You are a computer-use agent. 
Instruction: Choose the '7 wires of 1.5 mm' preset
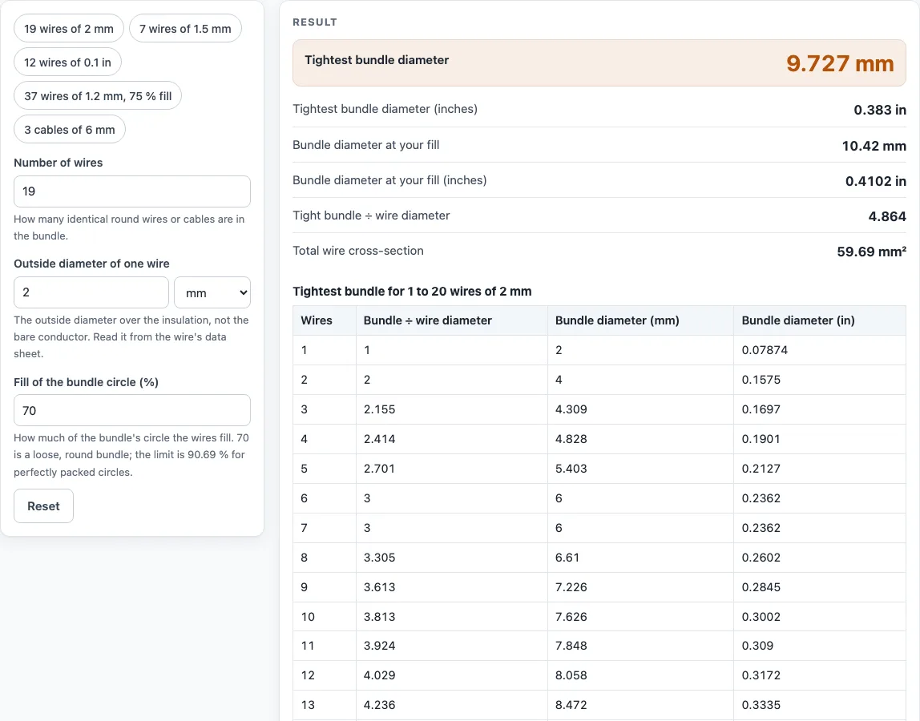tap(185, 29)
